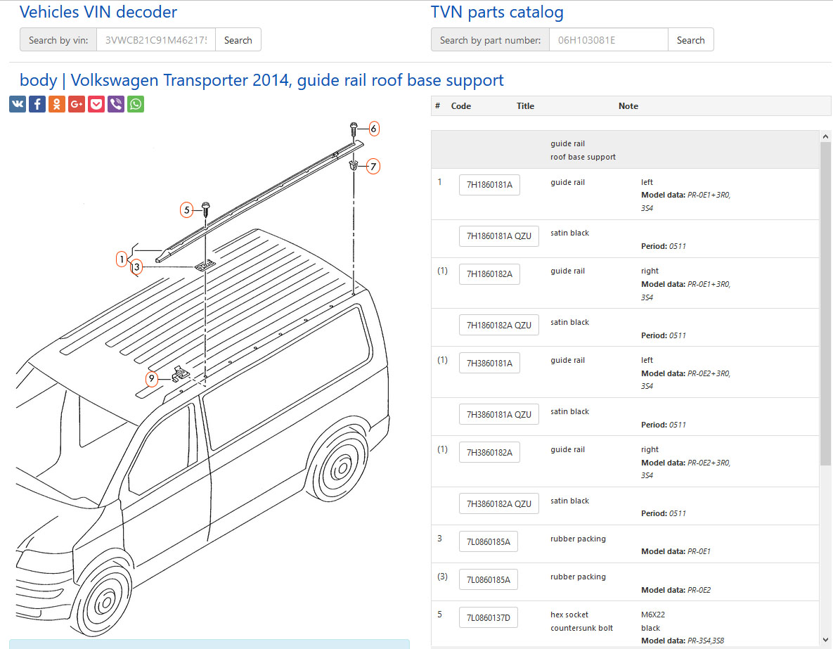This screenshot has height=649, width=833.
Task: Open the Vehicles VIN decoder link
Action: pyautogui.click(x=98, y=12)
